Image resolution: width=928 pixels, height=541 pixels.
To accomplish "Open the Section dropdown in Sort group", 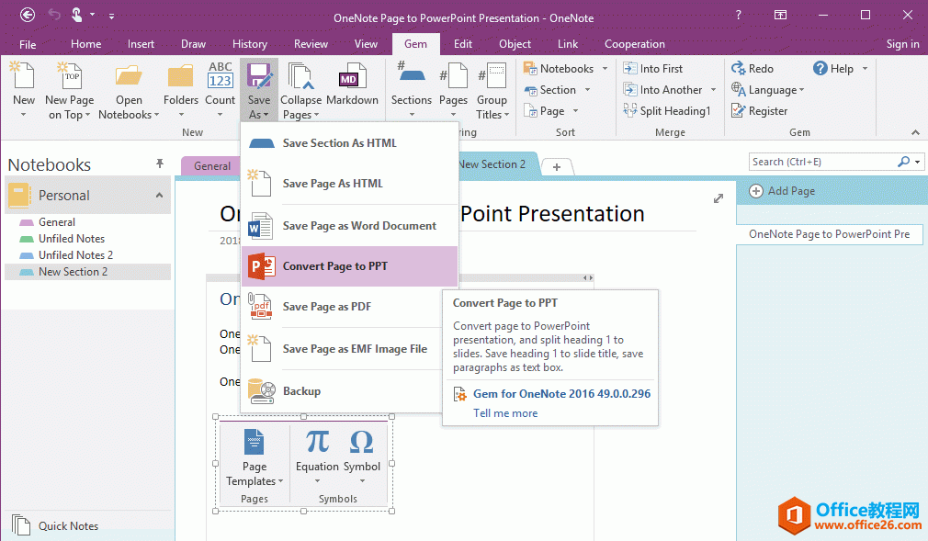I will [x=588, y=89].
